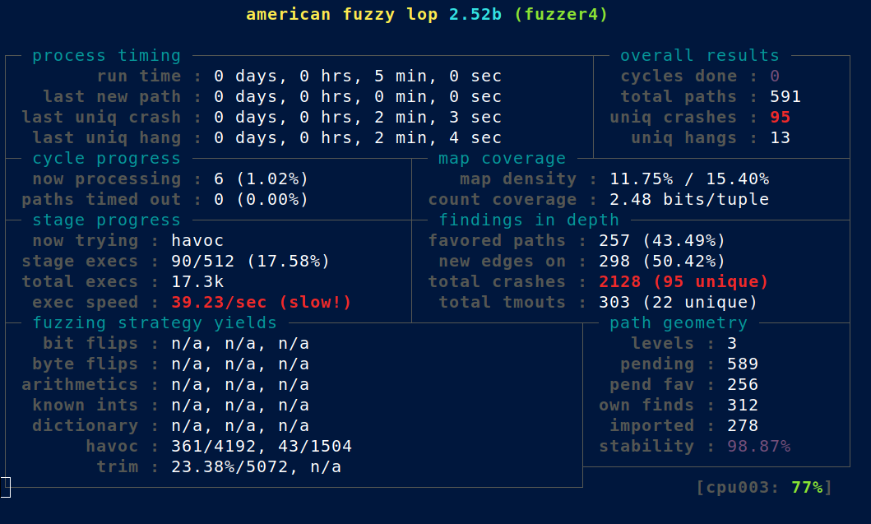Click the stage execs value '90/512 (17.58%)'
This screenshot has width=871, height=524.
point(251,261)
